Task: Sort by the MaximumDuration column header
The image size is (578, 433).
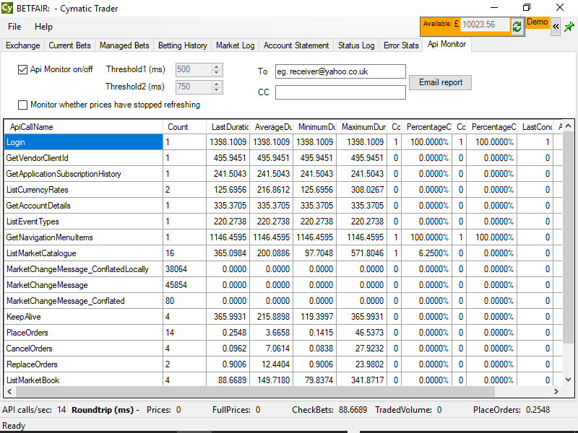Action: pos(362,127)
